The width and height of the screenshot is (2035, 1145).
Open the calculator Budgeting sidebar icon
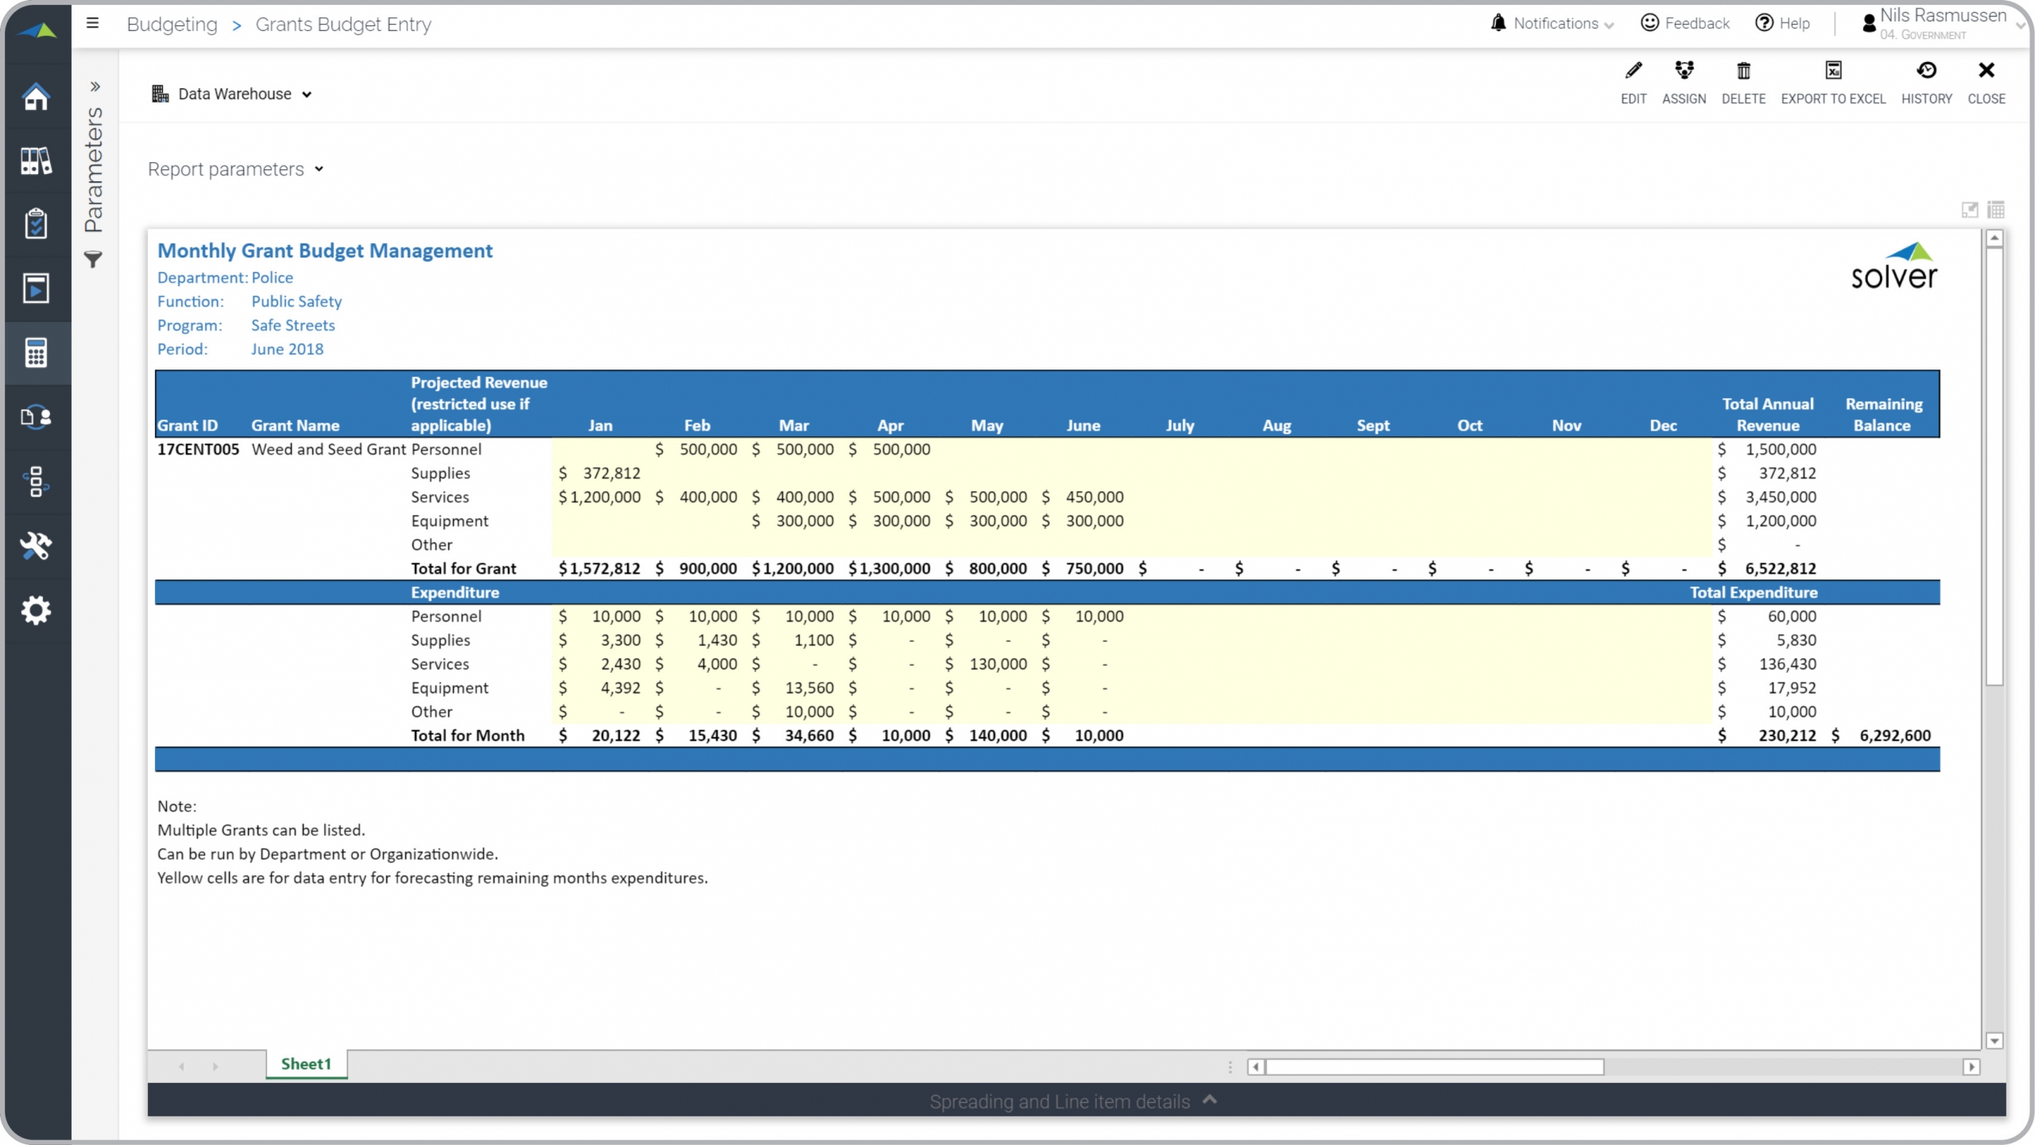pyautogui.click(x=36, y=353)
